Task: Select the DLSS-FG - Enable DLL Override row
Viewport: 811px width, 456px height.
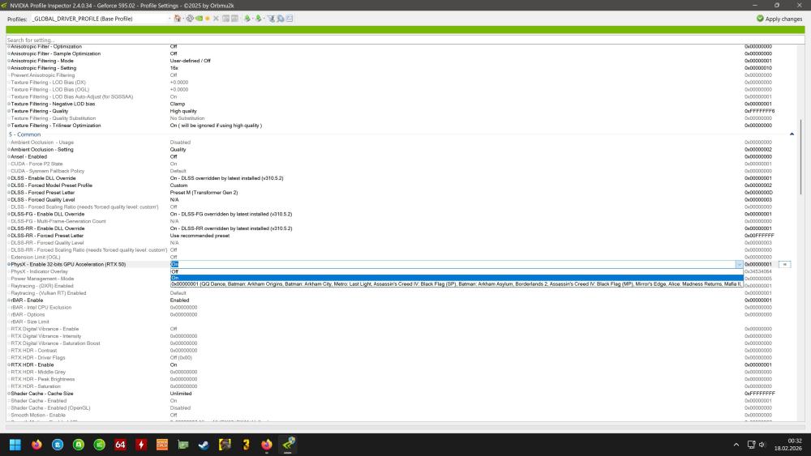Action: 401,215
